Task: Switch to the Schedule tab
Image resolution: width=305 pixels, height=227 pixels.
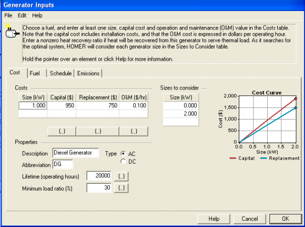Action: (x=60, y=73)
